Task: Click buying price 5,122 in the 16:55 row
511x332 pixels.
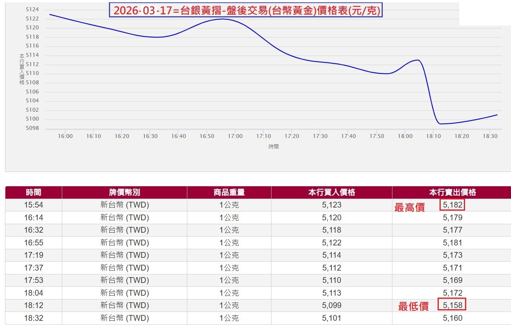Action: [x=331, y=243]
